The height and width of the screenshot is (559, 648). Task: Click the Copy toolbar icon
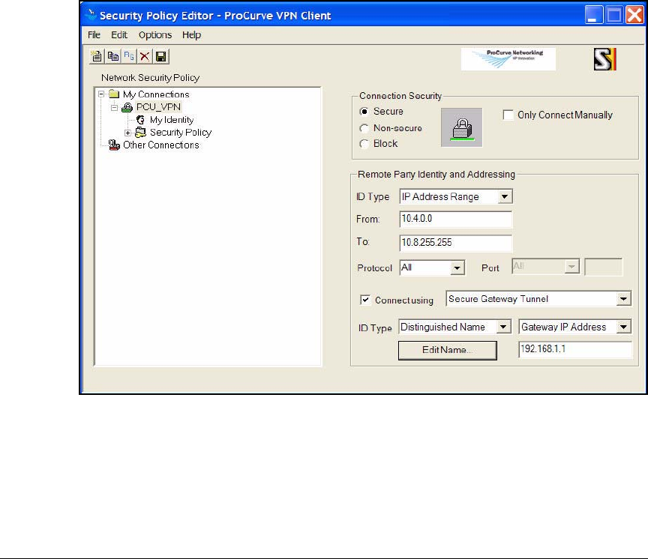pyautogui.click(x=112, y=56)
